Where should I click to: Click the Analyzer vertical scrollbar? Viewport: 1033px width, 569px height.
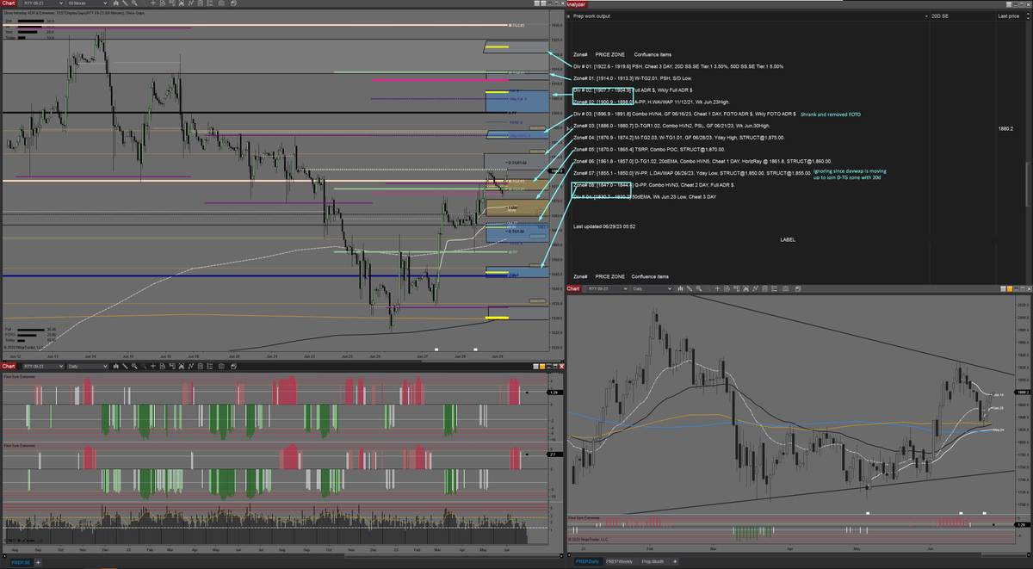click(1028, 184)
